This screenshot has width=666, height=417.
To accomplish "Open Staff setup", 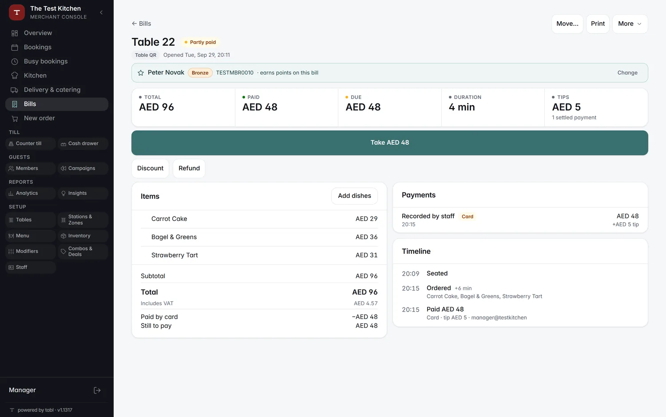I will [31, 267].
